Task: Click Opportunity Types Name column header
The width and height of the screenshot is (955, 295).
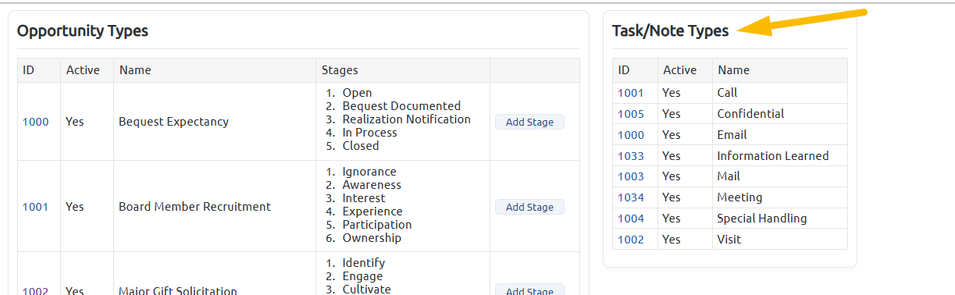Action: pyautogui.click(x=215, y=70)
